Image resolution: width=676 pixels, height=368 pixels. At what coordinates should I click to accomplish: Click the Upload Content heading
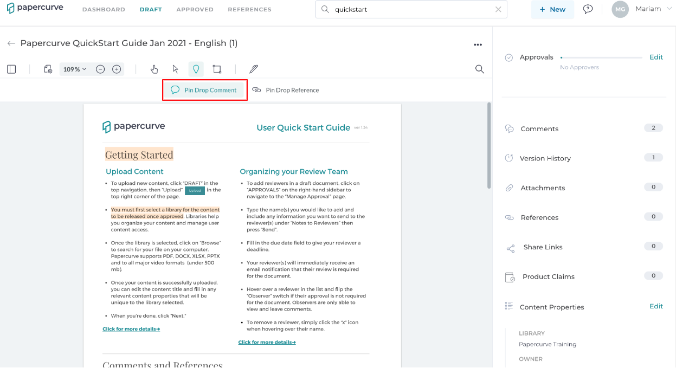click(x=134, y=171)
